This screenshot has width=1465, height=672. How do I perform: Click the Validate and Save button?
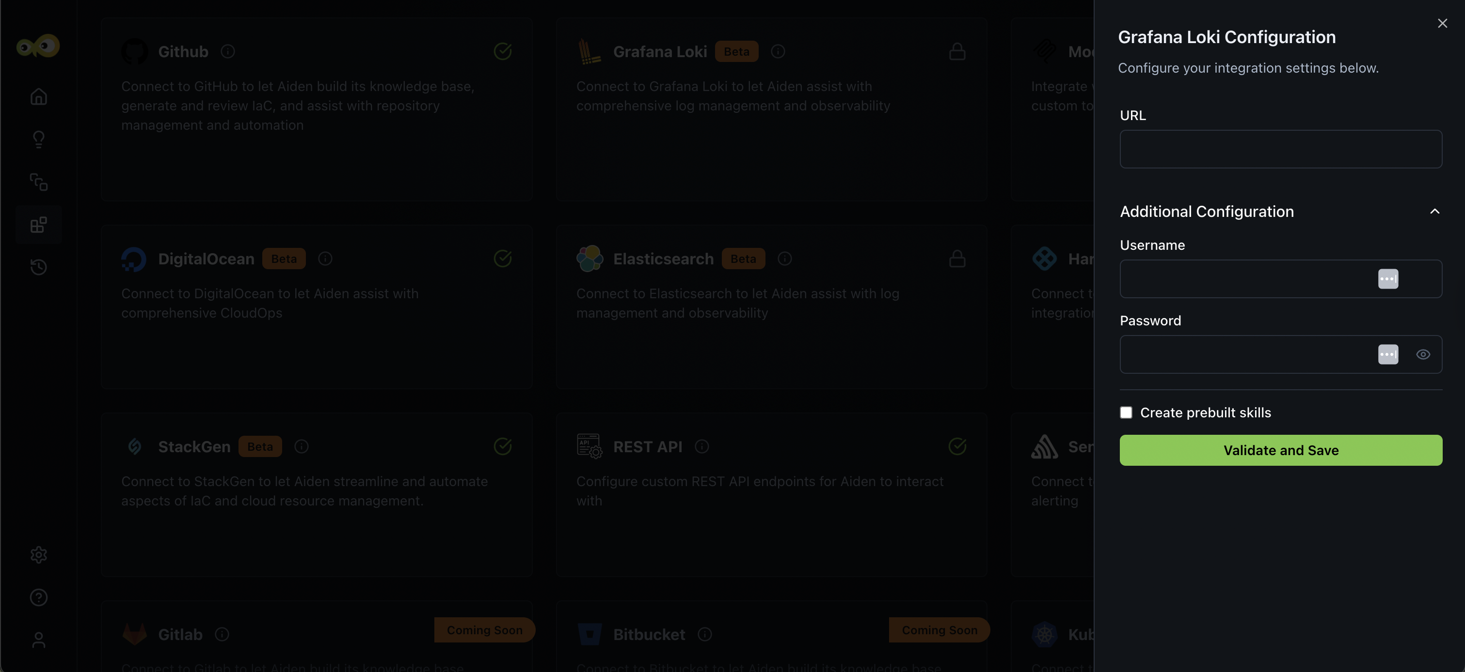(x=1281, y=450)
